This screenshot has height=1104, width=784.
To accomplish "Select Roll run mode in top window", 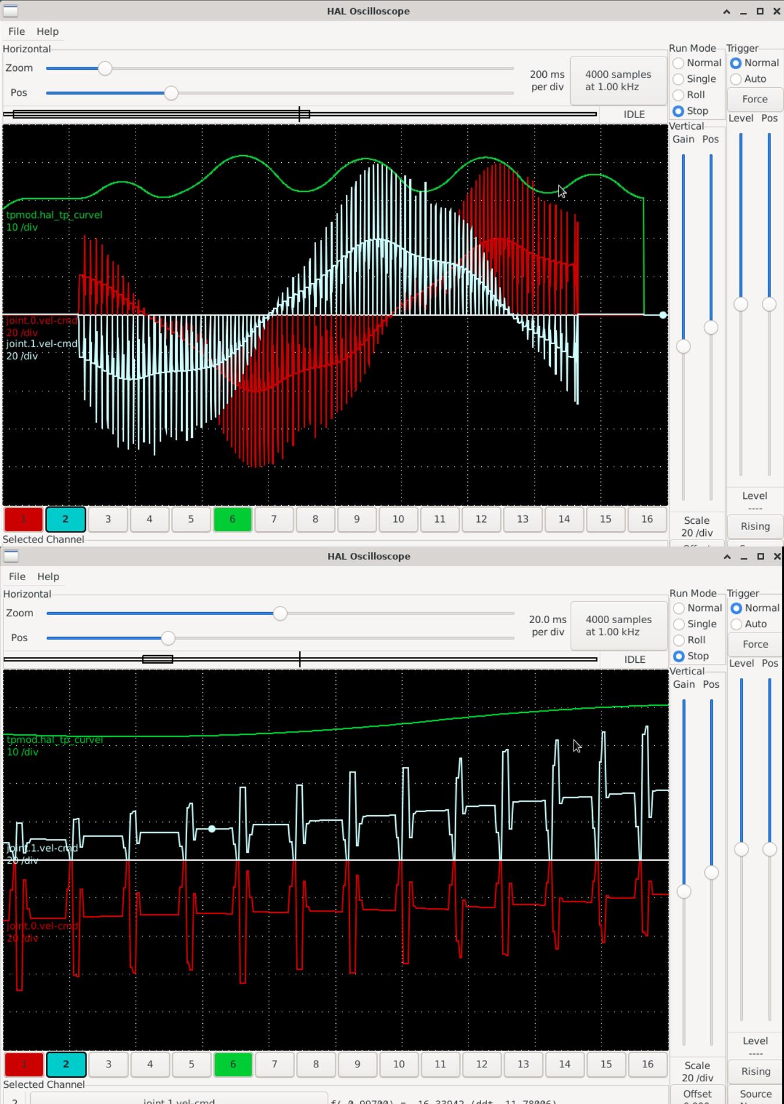I will click(x=689, y=95).
